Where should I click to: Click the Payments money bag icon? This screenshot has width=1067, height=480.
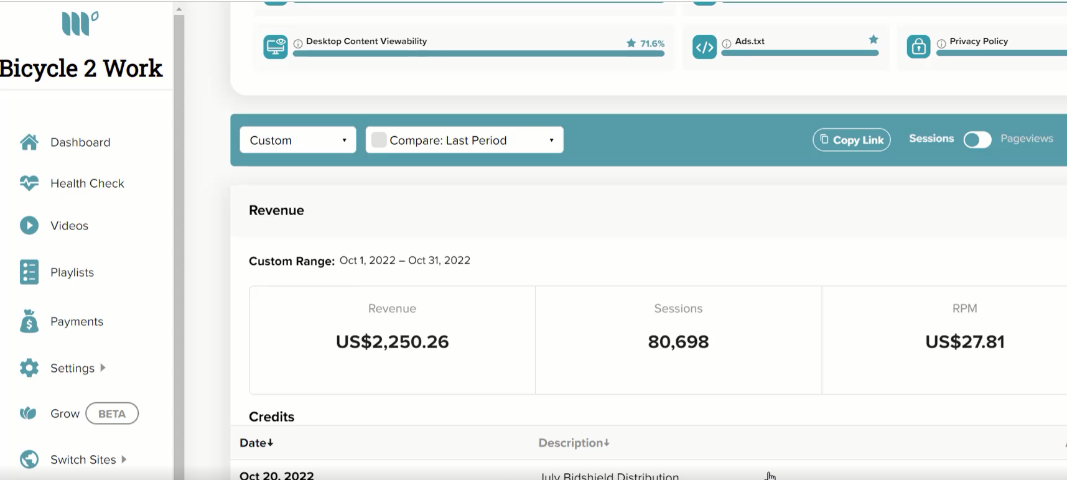coord(29,321)
